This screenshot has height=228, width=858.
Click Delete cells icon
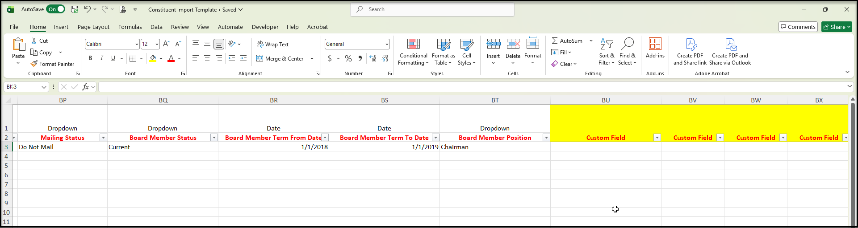(x=513, y=44)
